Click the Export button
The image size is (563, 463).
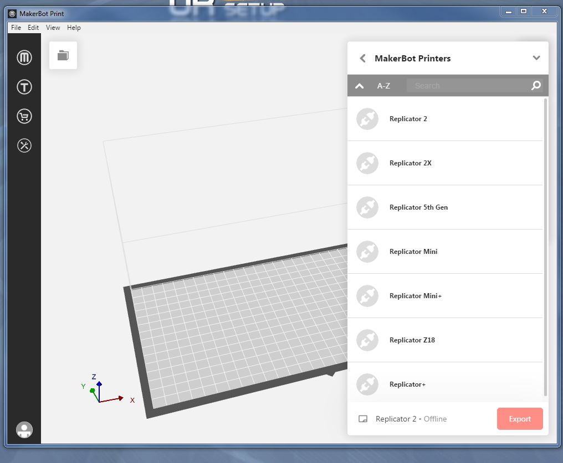pos(519,419)
